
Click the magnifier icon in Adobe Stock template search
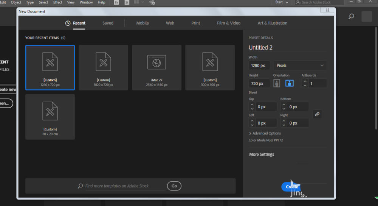80,186
